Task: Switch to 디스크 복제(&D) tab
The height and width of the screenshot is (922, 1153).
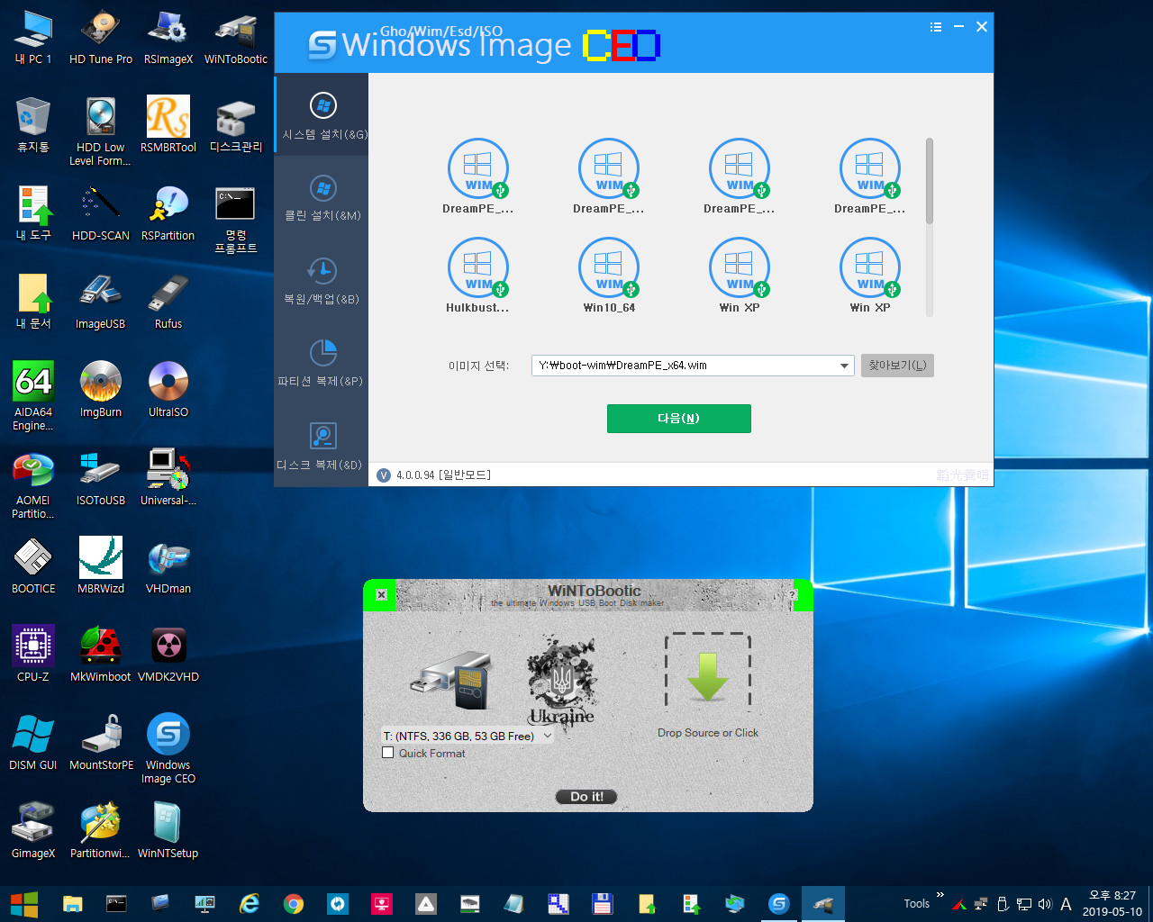Action: (x=322, y=447)
